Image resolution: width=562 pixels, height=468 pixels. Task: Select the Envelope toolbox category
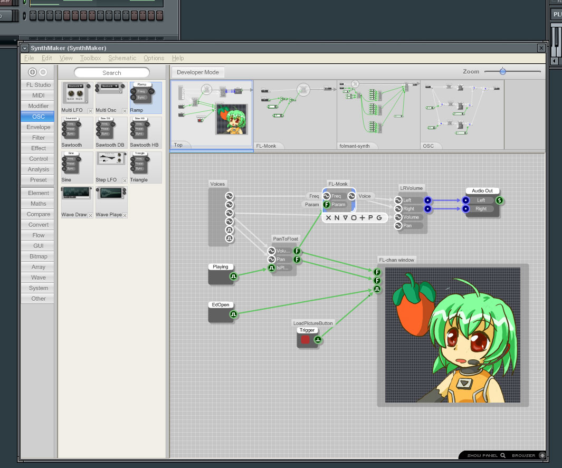[37, 127]
